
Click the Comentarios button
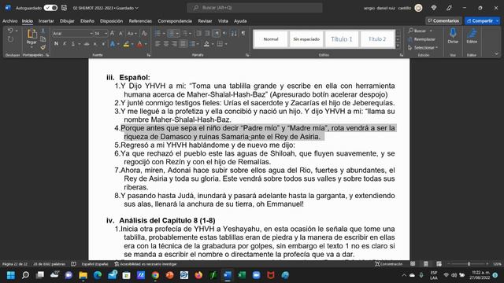[443, 21]
